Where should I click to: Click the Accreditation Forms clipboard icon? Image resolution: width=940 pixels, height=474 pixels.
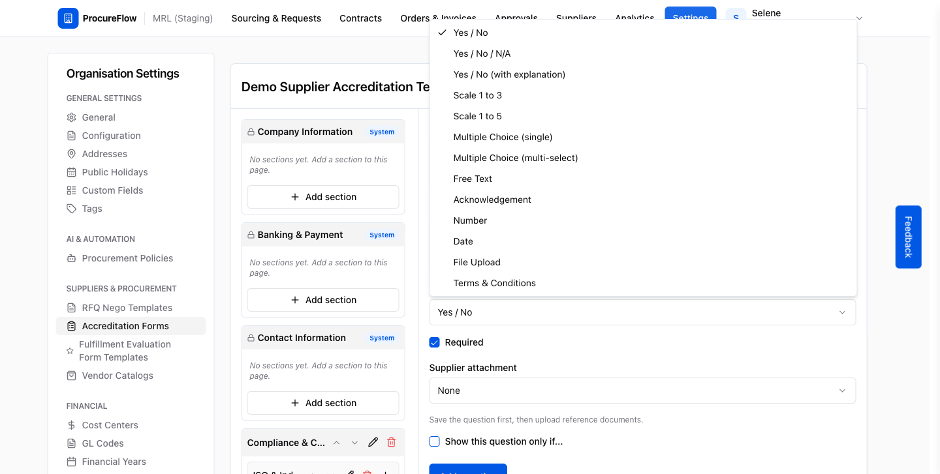tap(72, 326)
